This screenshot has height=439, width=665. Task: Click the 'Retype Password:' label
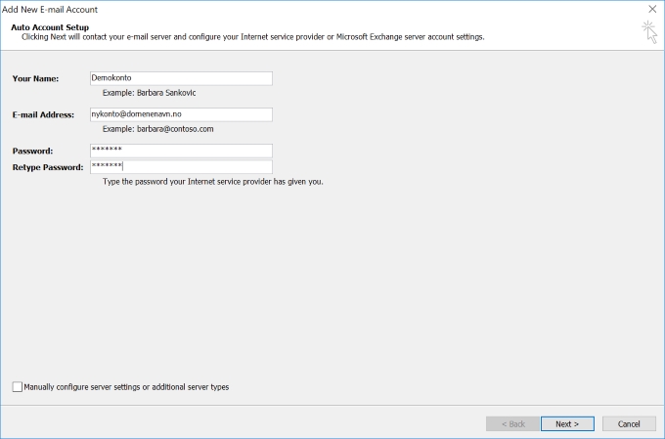tap(48, 167)
